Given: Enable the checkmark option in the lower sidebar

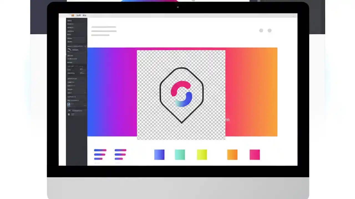Looking at the screenshot, I should [x=69, y=104].
